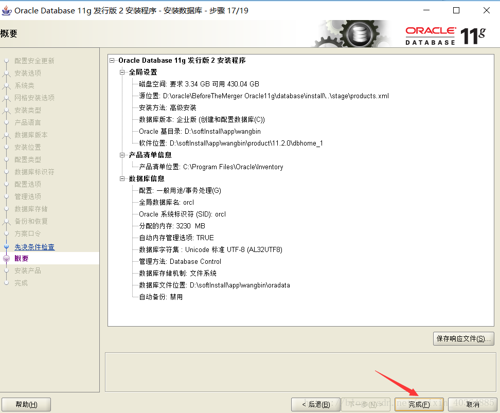
Task: Collapse the 全局设置 tree section
Action: pyautogui.click(x=122, y=72)
